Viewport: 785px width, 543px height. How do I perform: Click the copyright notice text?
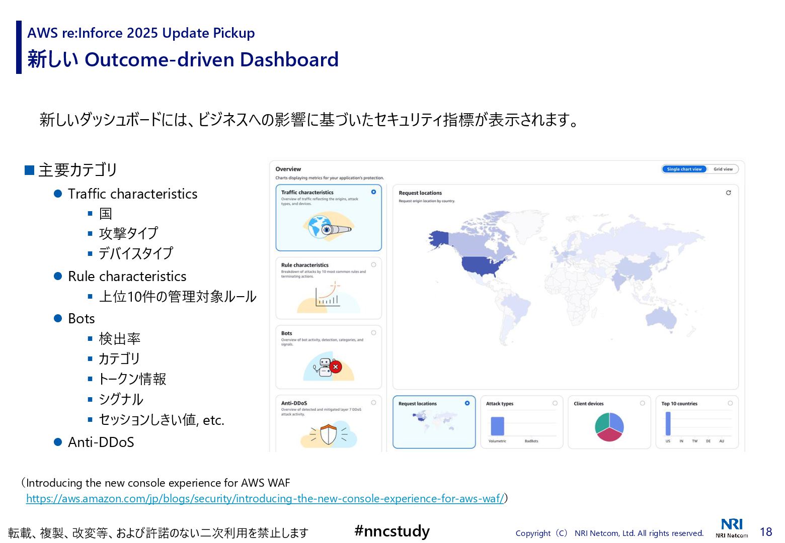coord(609,533)
